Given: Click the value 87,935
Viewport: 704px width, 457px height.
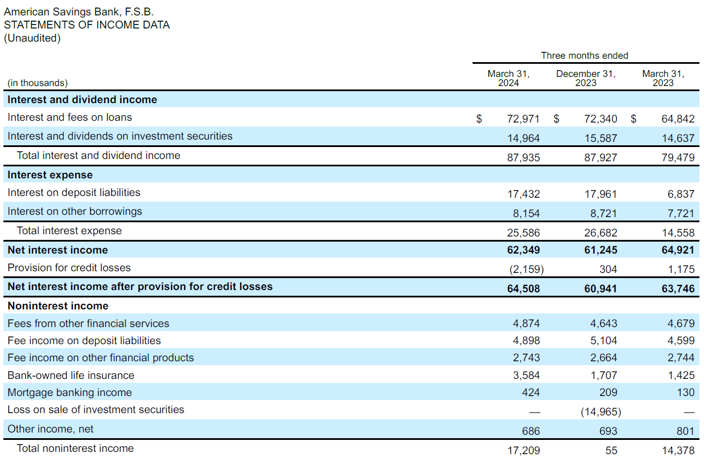Looking at the screenshot, I should tap(523, 158).
